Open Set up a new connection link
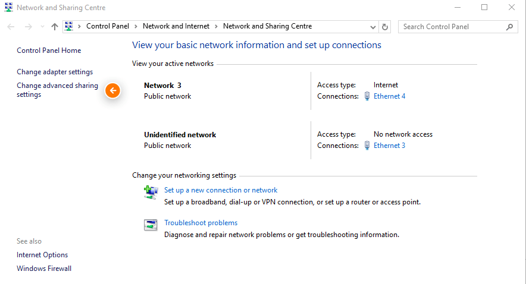526x284 pixels. coord(221,190)
